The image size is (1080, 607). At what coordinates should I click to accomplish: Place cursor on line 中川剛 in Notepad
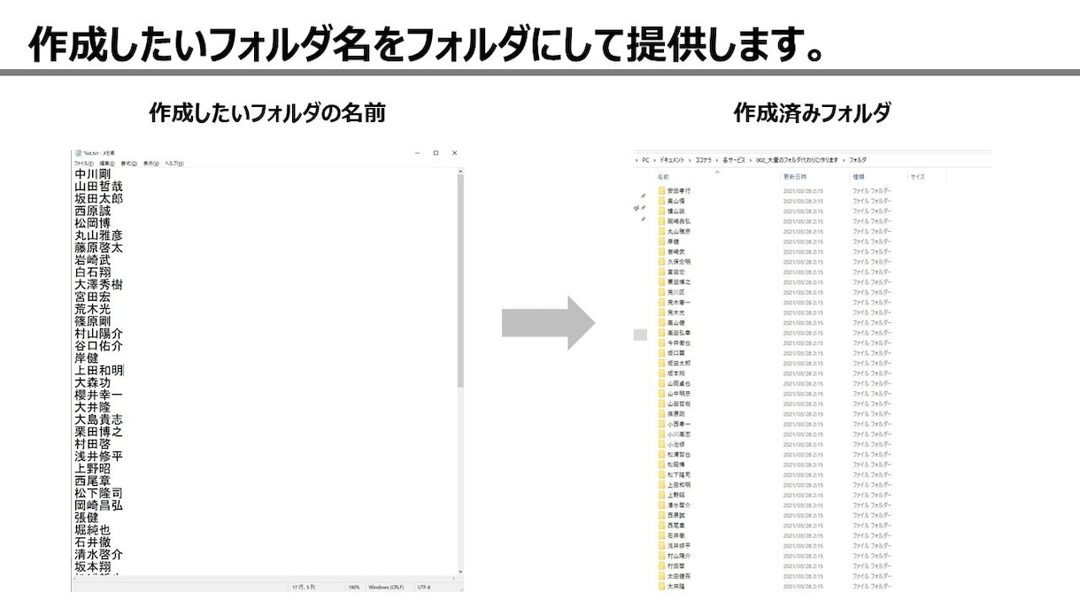coord(93,174)
